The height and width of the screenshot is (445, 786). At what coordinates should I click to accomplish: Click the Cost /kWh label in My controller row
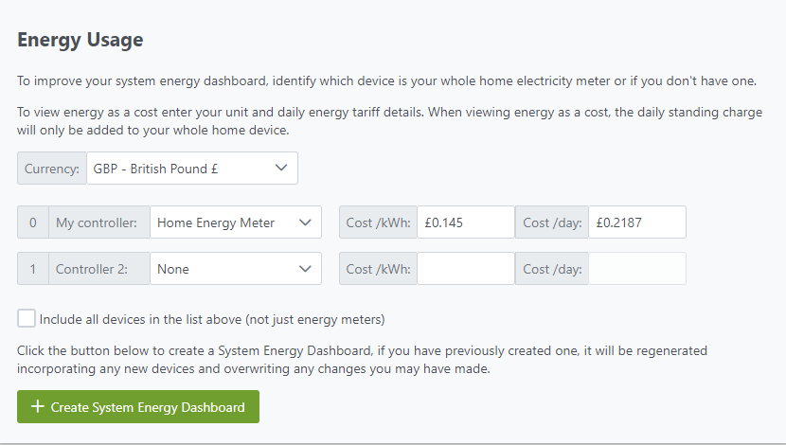tap(378, 222)
